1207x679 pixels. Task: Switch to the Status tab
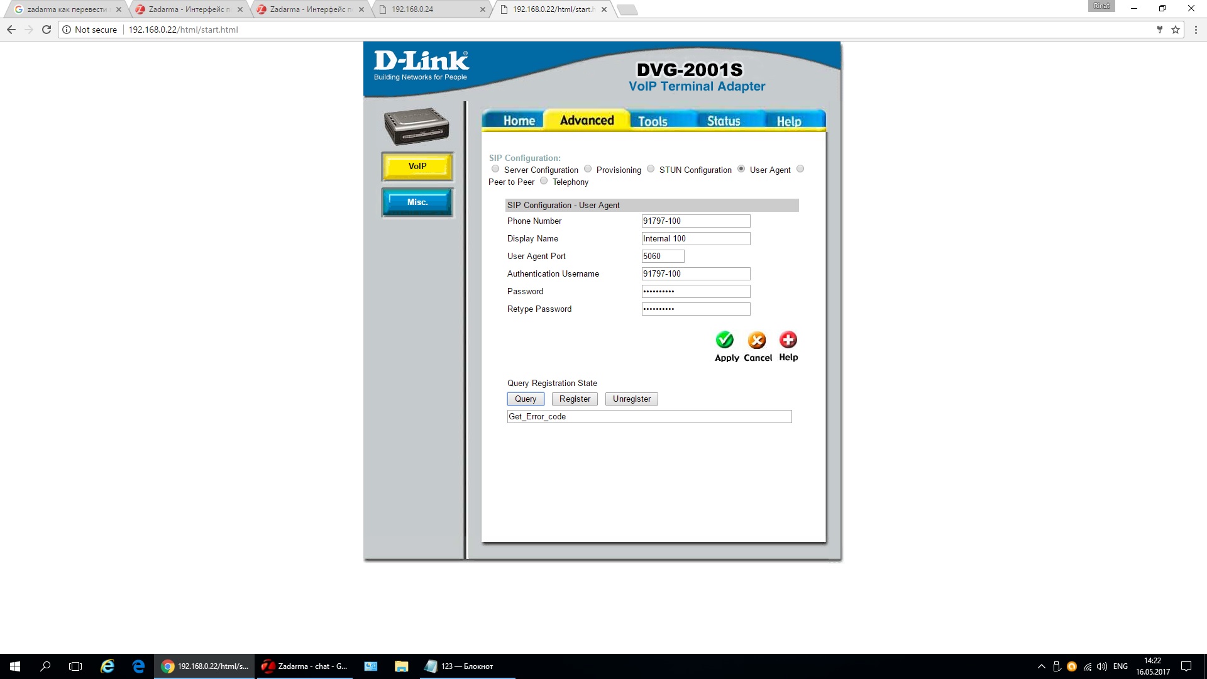(724, 121)
